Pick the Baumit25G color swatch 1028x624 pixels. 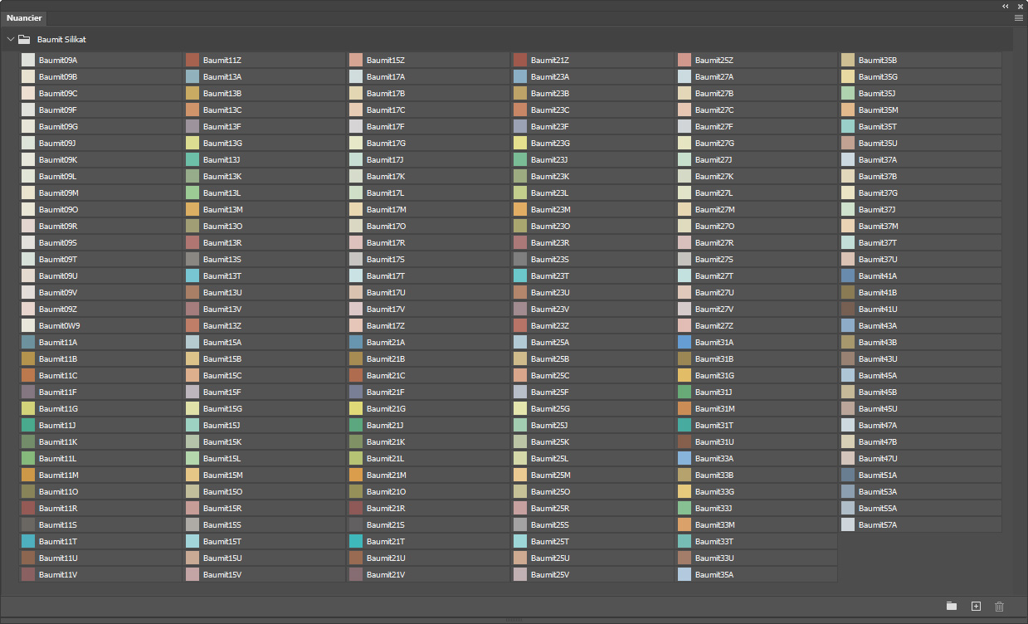point(520,408)
